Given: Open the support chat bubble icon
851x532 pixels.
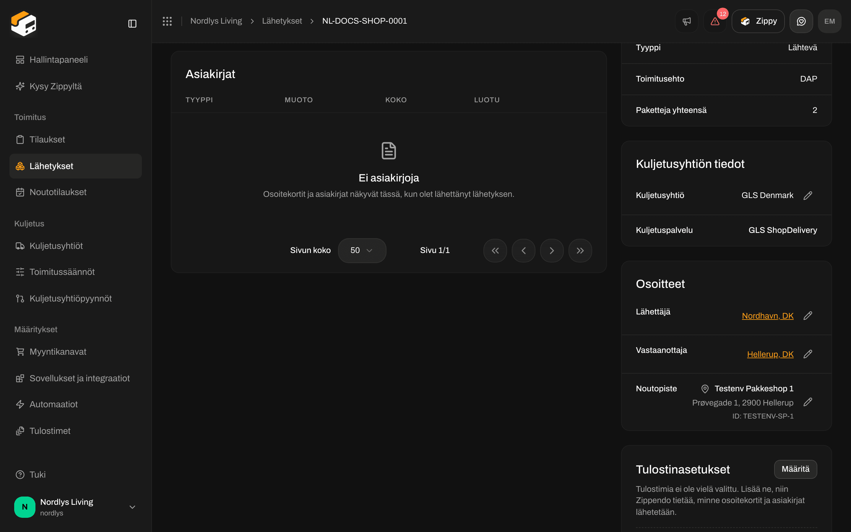Looking at the screenshot, I should (801, 21).
